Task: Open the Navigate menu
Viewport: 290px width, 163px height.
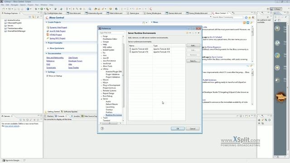Action: 14,5
